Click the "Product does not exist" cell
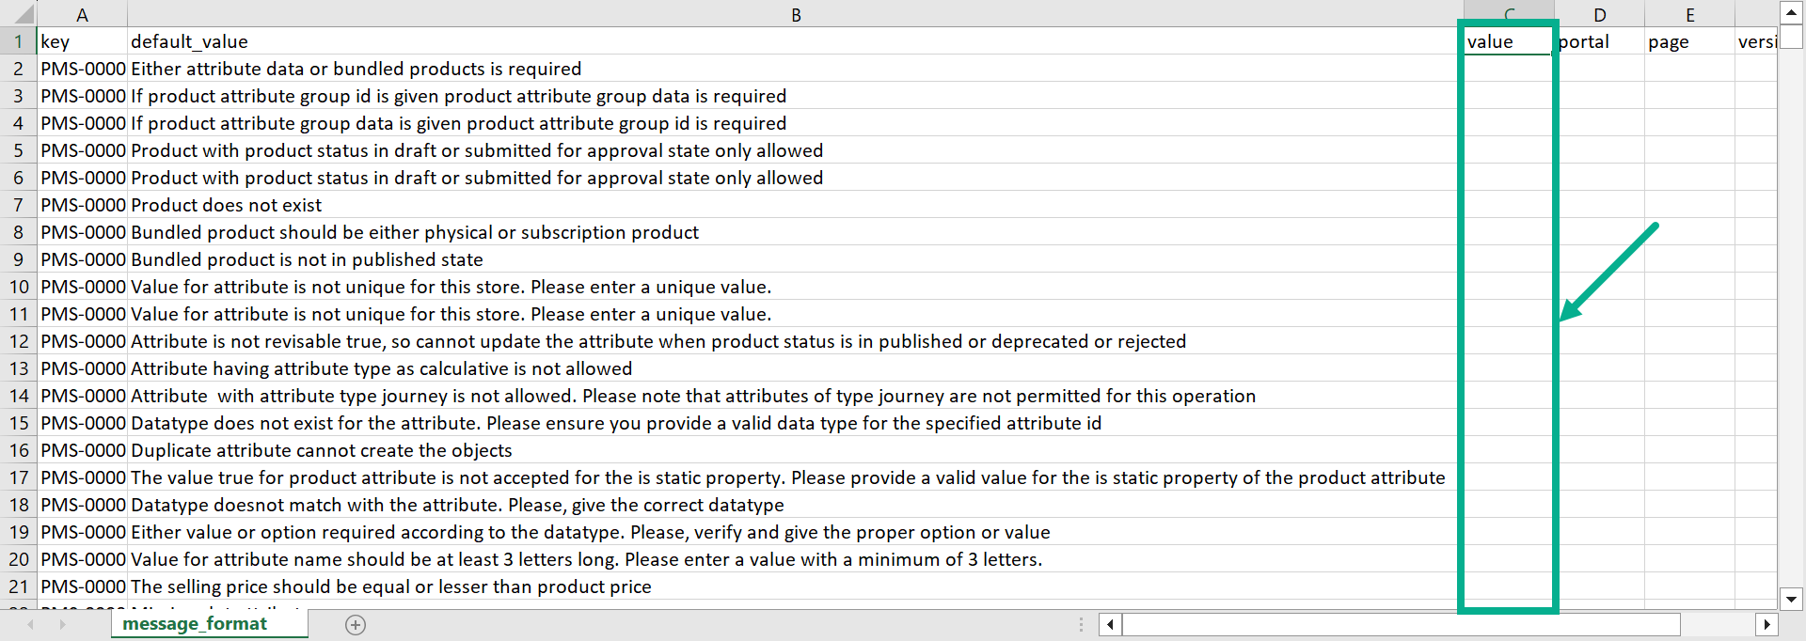This screenshot has height=641, width=1806. [x=226, y=205]
